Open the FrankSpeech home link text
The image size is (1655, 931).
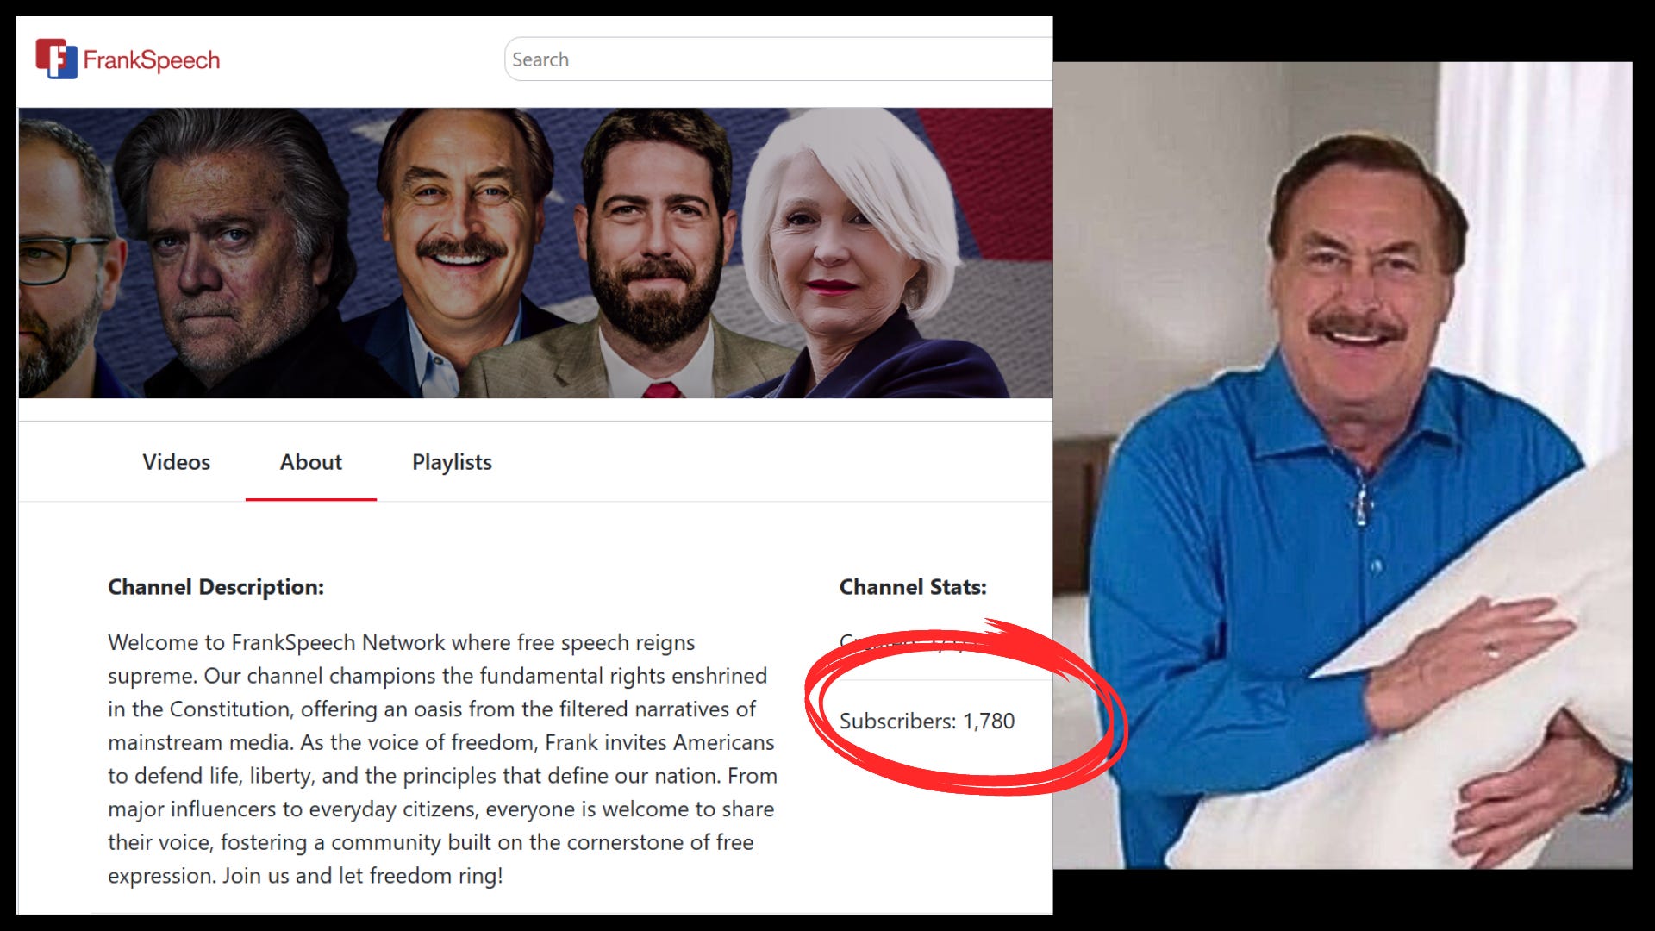click(152, 60)
